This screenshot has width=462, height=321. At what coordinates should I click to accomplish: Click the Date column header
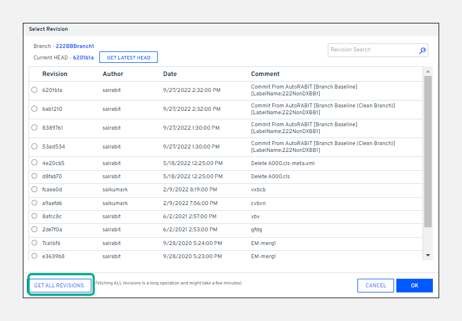[170, 74]
